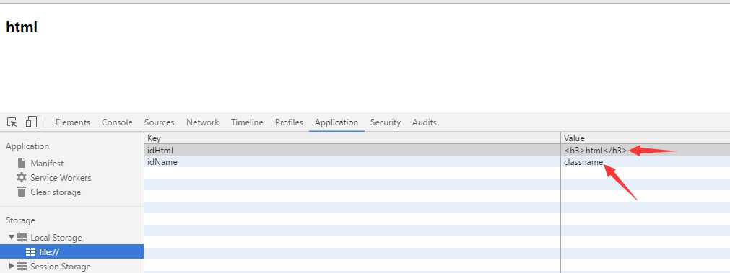
Task: Select the classname value cell
Action: click(x=646, y=162)
